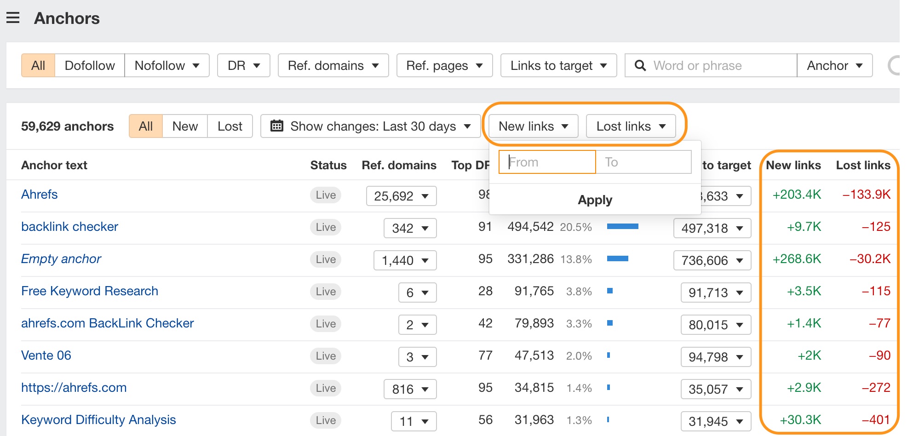Click the calendar icon in Show changes
Image resolution: width=919 pixels, height=436 pixels.
coord(277,126)
